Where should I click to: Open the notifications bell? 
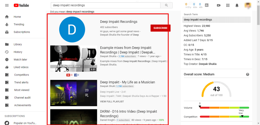237,5
